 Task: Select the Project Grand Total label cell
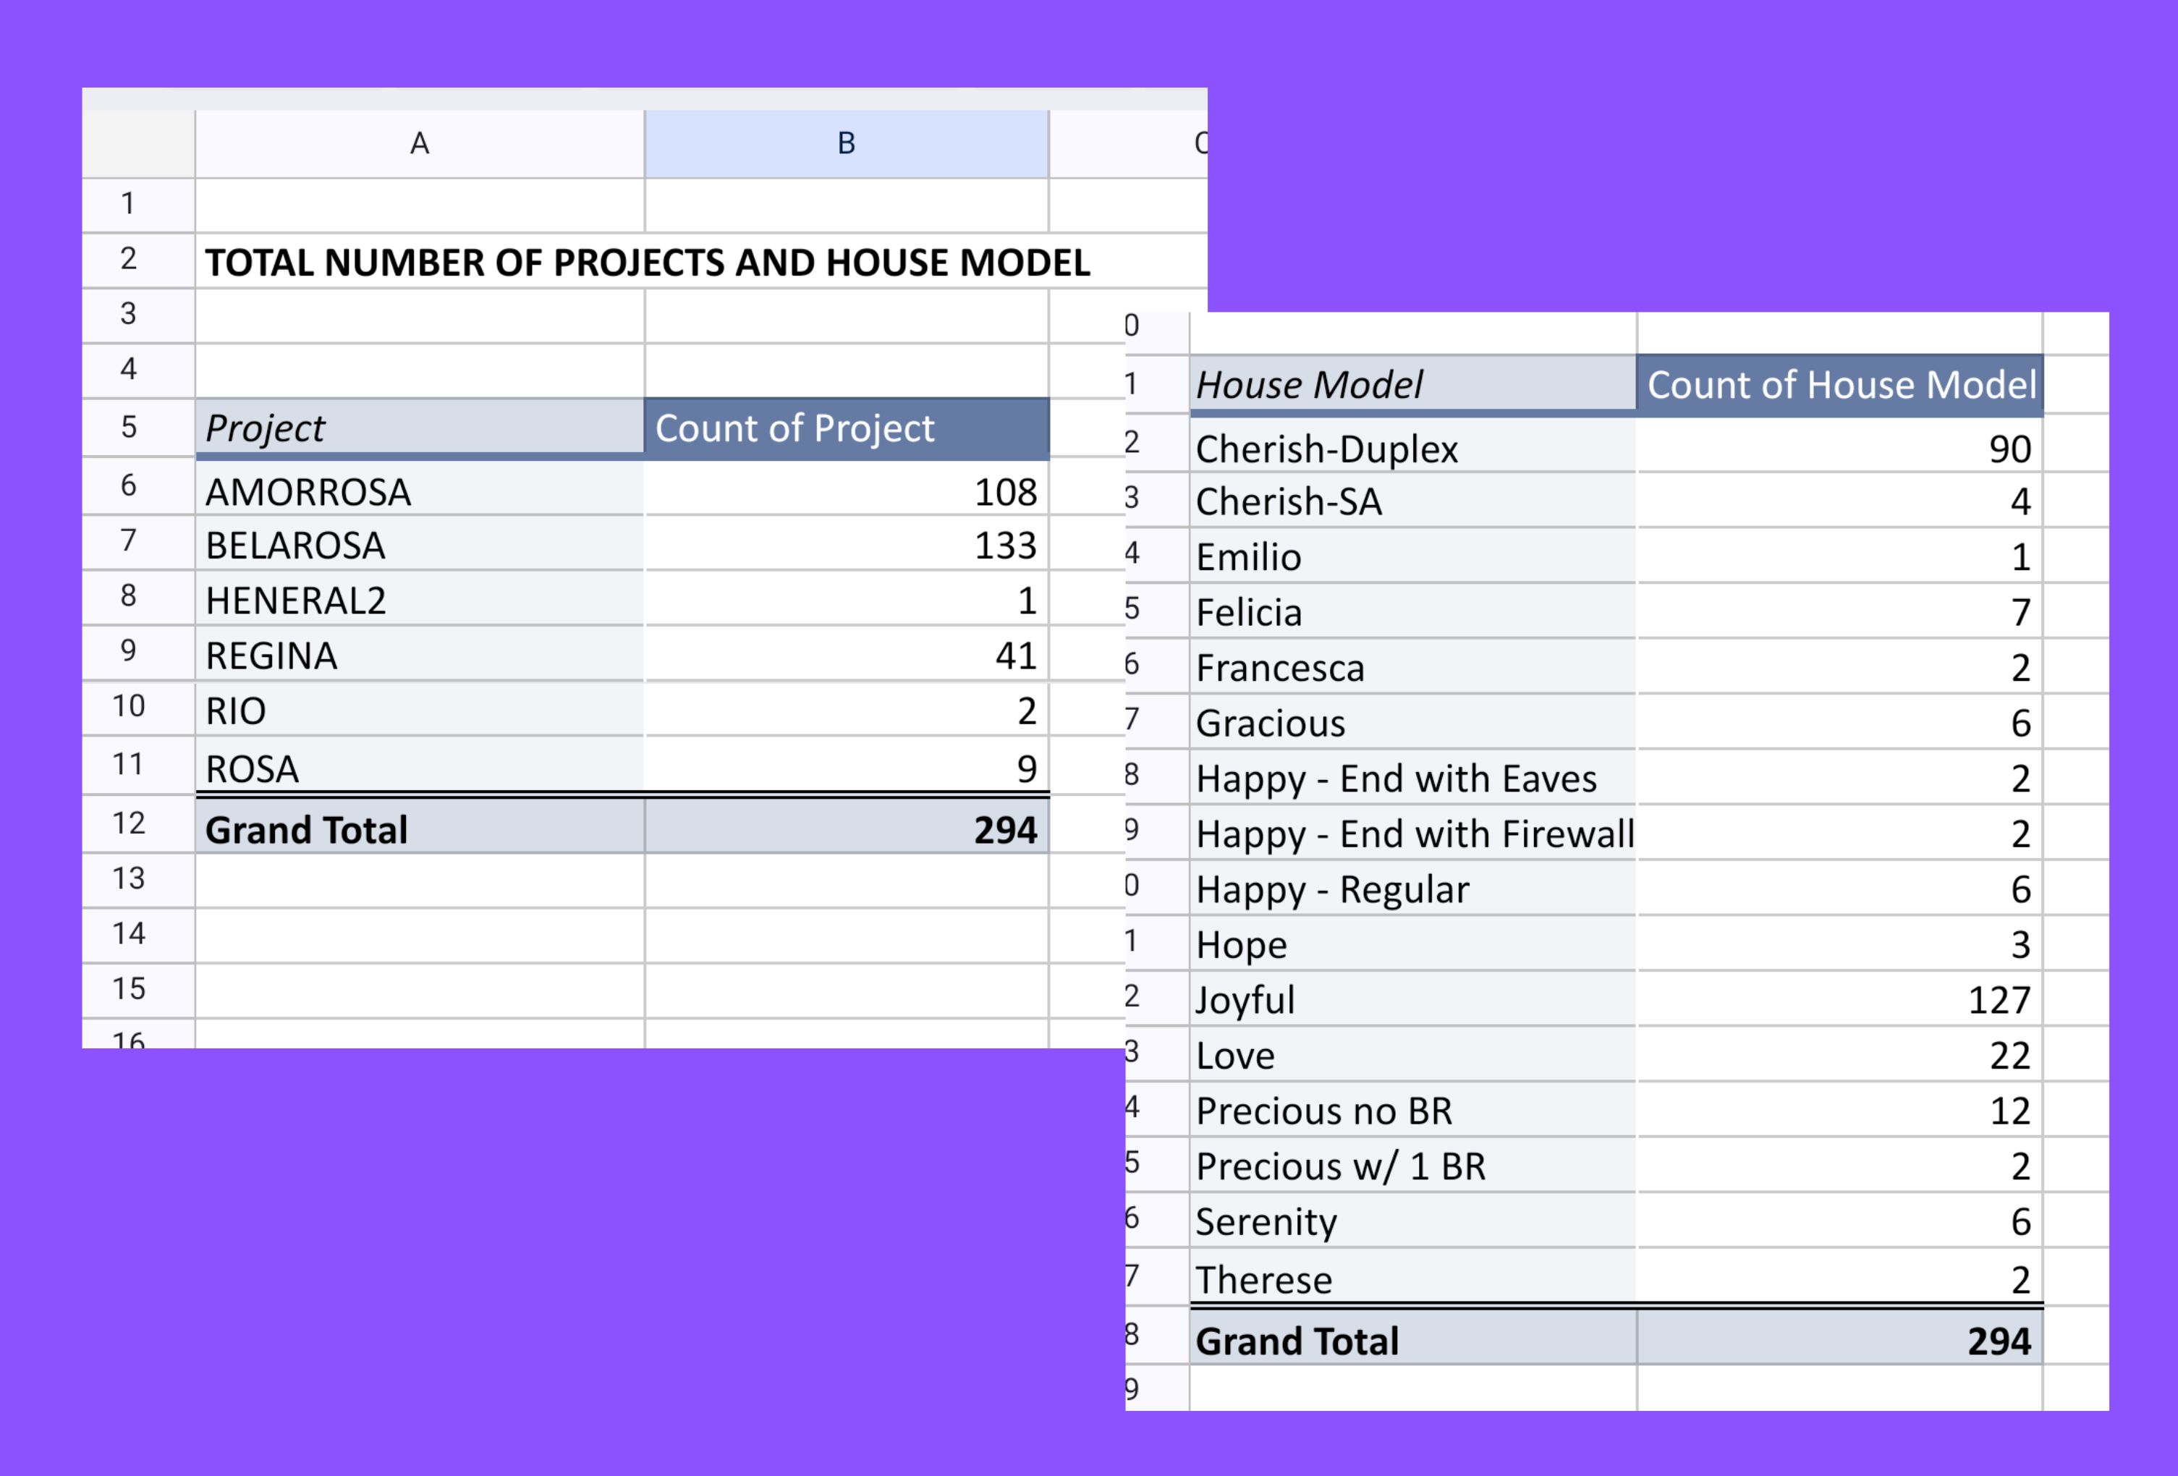pos(419,829)
